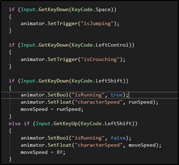The image size is (179, 165).
Task: Click the false keyword in SetBool
Action: [118, 138]
